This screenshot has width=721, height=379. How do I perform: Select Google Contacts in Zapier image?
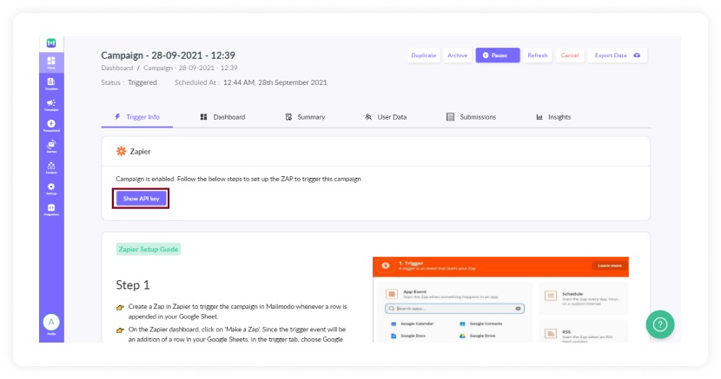pos(481,323)
